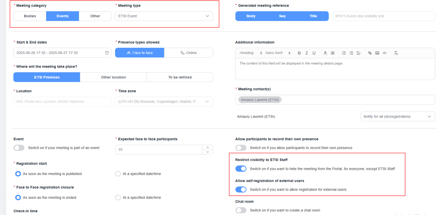
Task: Click the code block icon in editor
Action: (x=385, y=53)
